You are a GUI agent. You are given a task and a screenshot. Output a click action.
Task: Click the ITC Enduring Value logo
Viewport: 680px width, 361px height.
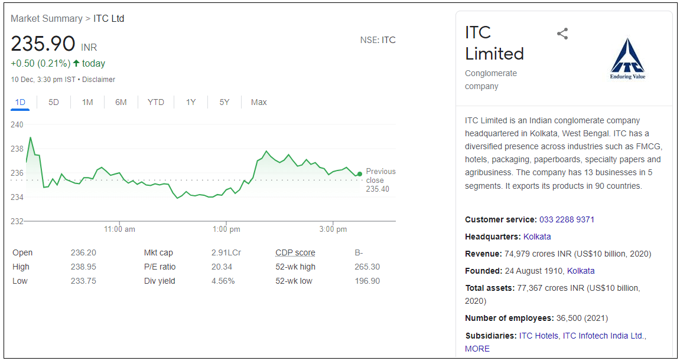pyautogui.click(x=627, y=59)
